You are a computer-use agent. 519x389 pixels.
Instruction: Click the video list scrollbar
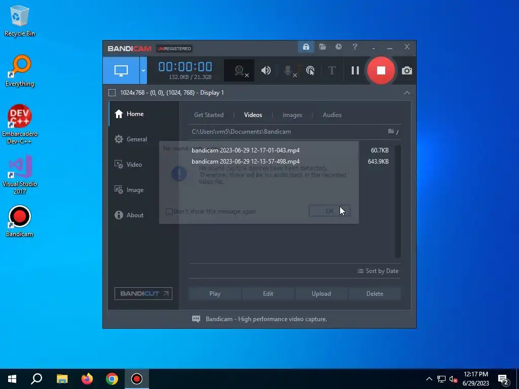click(398, 201)
